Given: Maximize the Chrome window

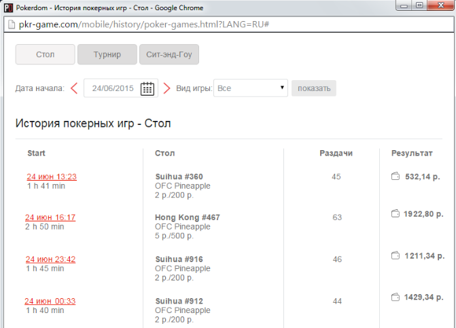Looking at the screenshot, I should pyautogui.click(x=419, y=5).
